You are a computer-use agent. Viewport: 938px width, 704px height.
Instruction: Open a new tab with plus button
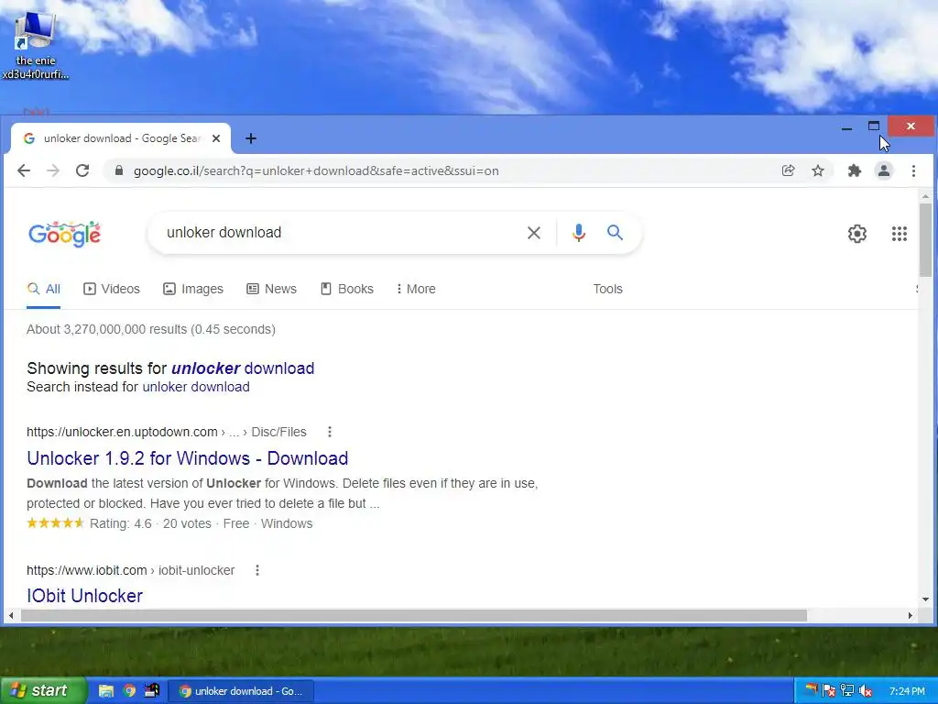tap(251, 138)
